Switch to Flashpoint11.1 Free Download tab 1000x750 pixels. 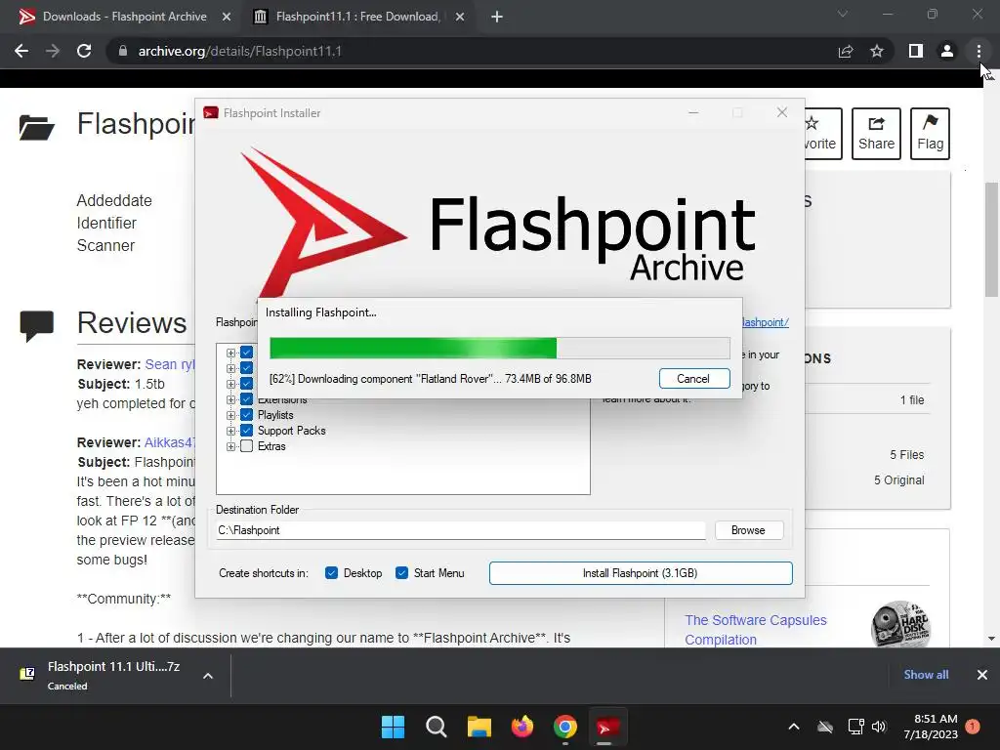357,17
